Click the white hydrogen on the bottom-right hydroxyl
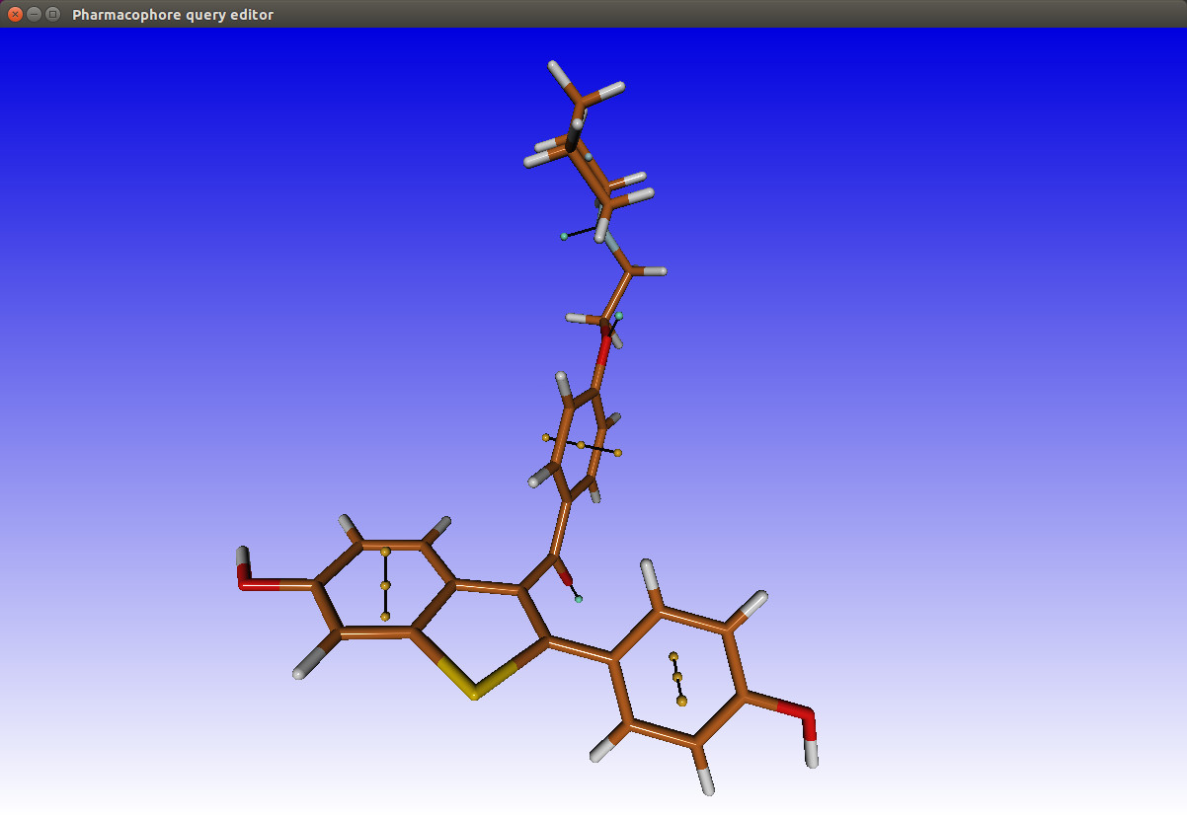 pos(812,756)
